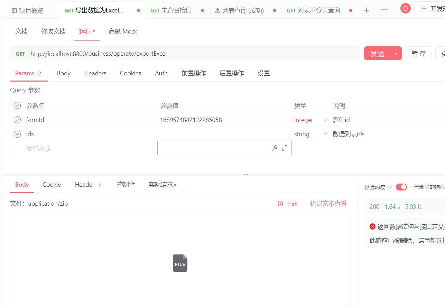Expand the parameter value editor fullscreen icon
This screenshot has height=307, width=445.
point(284,148)
